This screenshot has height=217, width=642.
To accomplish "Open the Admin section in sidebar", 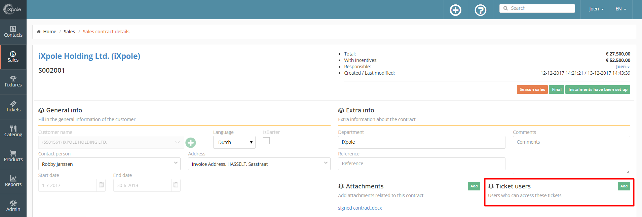I will point(13,206).
